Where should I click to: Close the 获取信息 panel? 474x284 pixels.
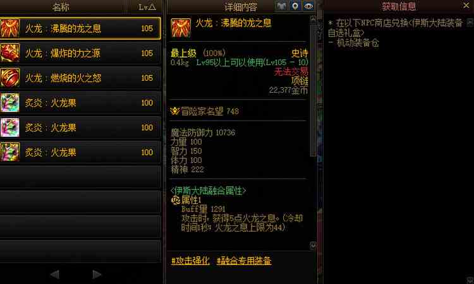click(466, 5)
